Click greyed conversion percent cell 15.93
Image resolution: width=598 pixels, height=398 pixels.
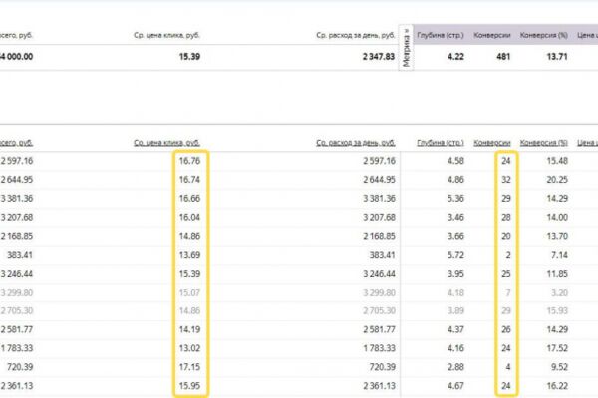click(x=557, y=310)
